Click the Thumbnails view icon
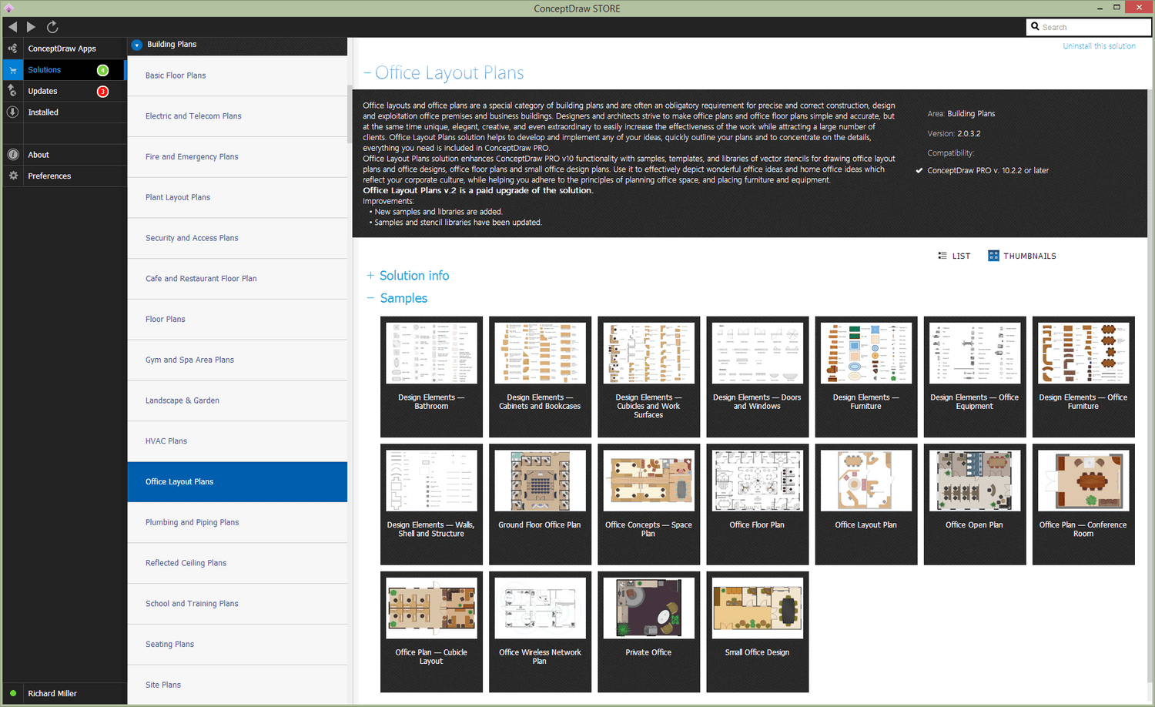The image size is (1155, 707). (993, 256)
